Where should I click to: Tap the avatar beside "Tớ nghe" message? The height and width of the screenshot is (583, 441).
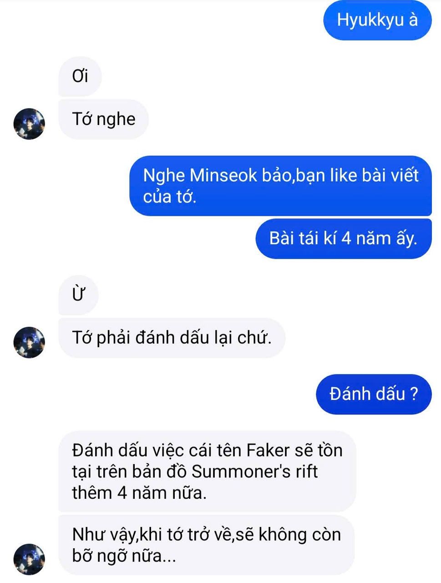tap(29, 124)
